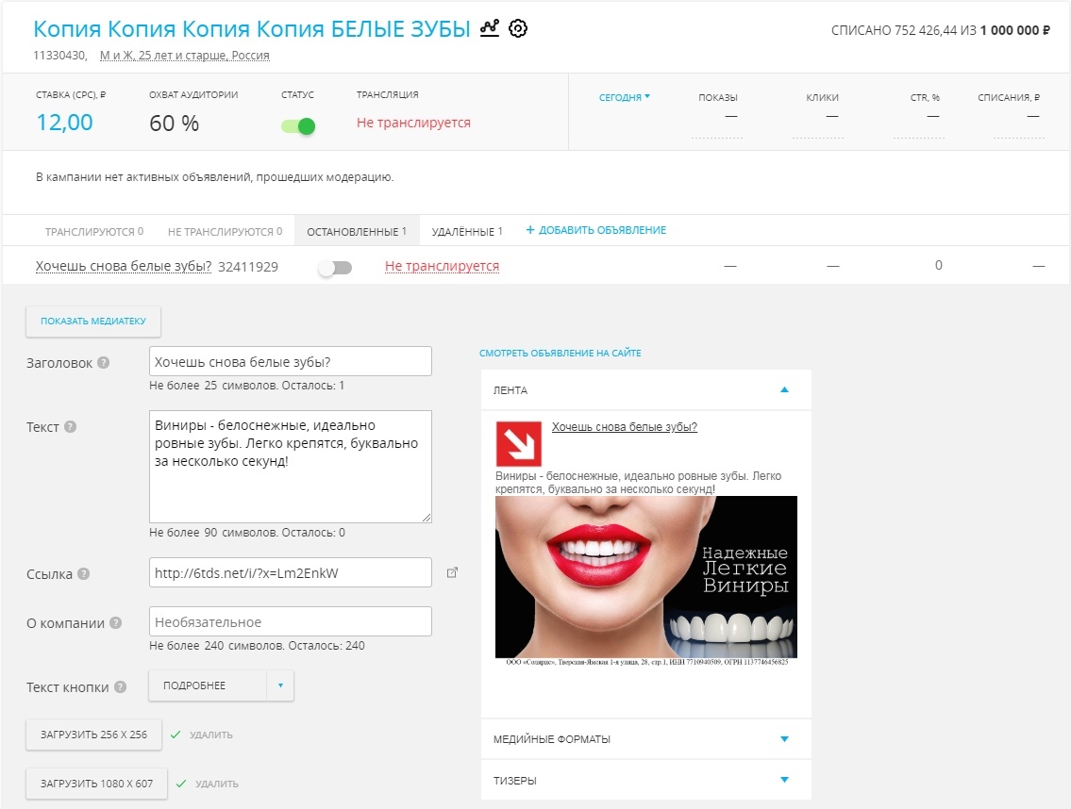Screen dimensions: 1071x809
Task: Click red Не транслируется campaign status text
Action: tap(413, 123)
